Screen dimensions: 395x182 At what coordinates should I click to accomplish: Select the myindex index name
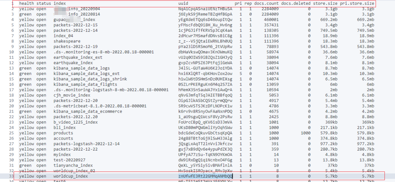coord(62,155)
